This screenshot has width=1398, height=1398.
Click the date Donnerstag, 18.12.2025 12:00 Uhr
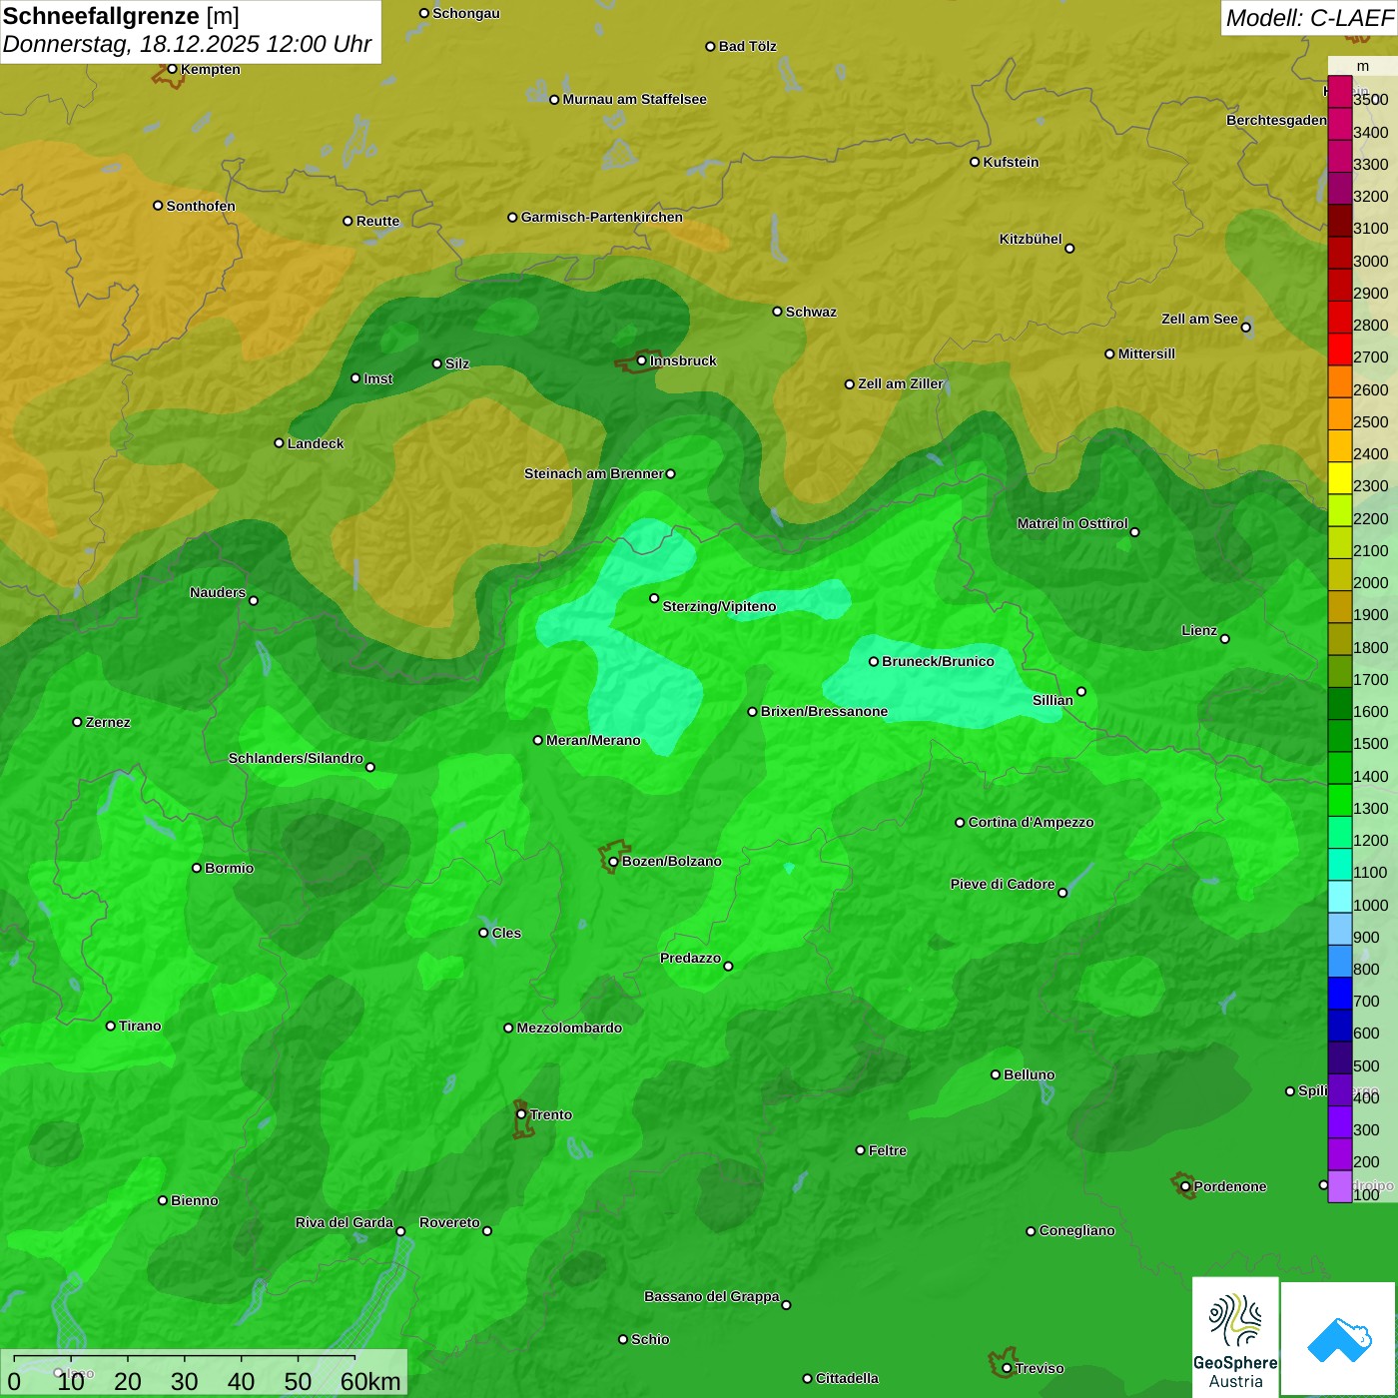click(x=187, y=44)
